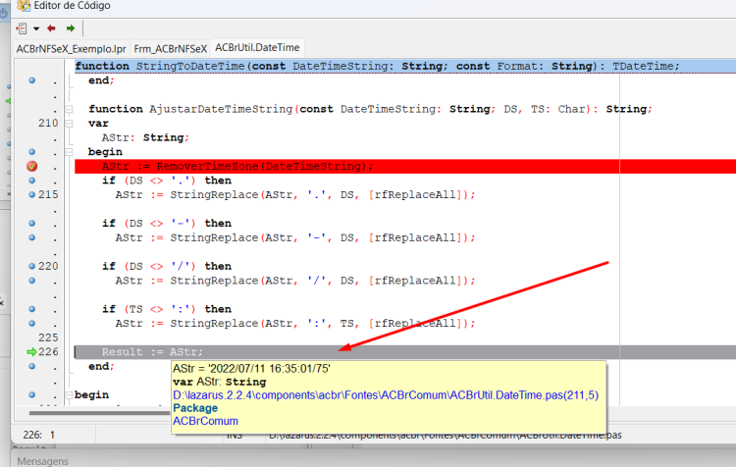This screenshot has height=467, width=736.
Task: Collapse the begin block fold marker
Action: click(69, 152)
